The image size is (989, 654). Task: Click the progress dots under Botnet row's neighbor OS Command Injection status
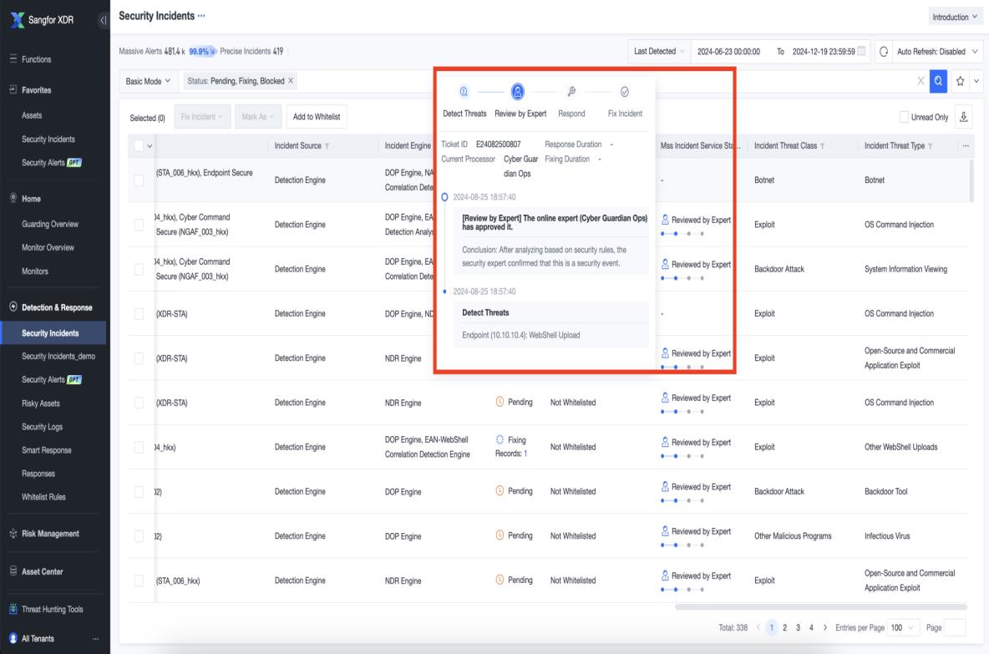click(682, 233)
